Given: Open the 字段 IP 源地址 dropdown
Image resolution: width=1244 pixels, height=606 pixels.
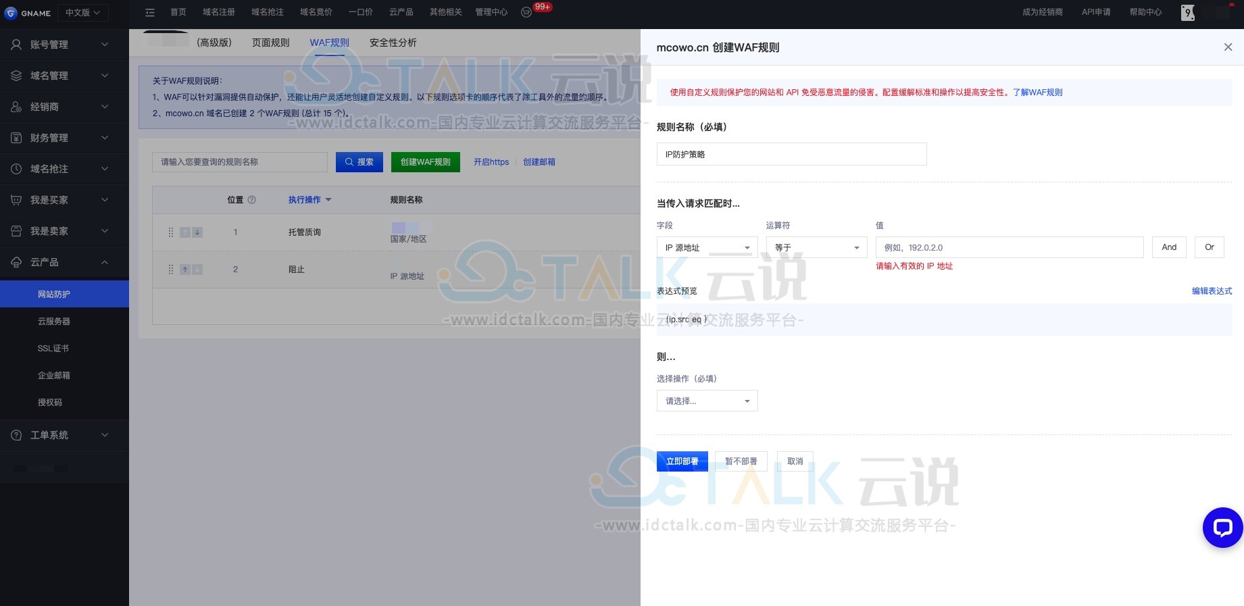Looking at the screenshot, I should tap(707, 247).
